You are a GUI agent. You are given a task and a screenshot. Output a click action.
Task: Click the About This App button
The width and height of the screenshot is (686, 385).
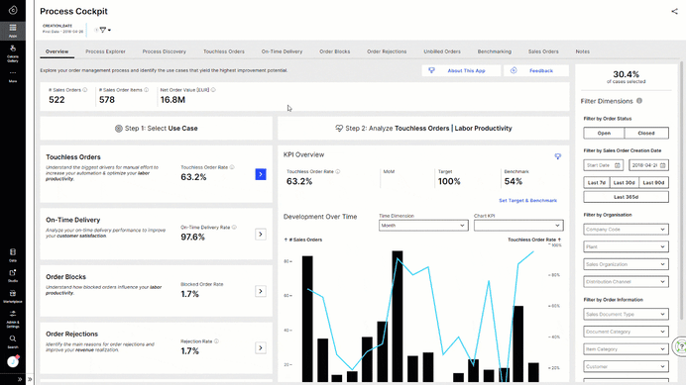click(461, 70)
